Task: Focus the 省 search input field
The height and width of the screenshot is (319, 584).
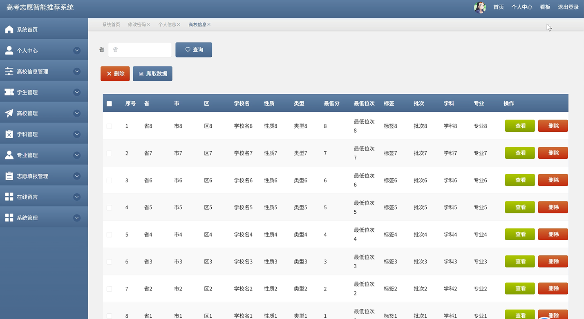Action: (x=140, y=50)
